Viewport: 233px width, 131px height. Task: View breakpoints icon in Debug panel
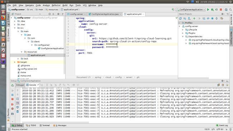[x=13, y=104]
